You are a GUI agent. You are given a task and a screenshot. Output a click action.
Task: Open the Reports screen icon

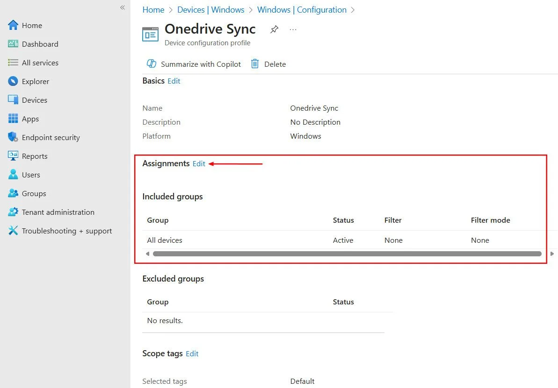tap(13, 155)
